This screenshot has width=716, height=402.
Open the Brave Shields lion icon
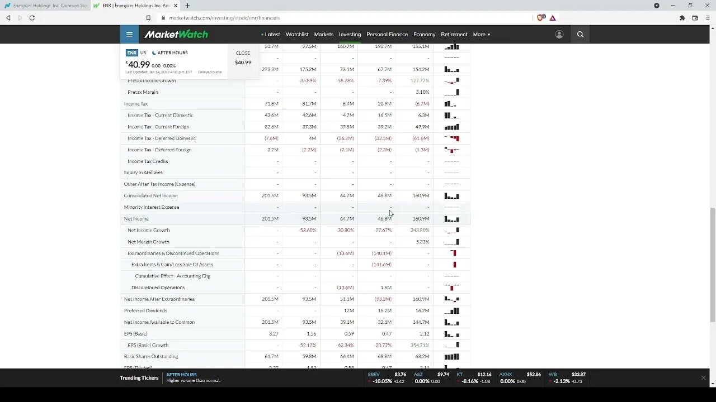[540, 18]
